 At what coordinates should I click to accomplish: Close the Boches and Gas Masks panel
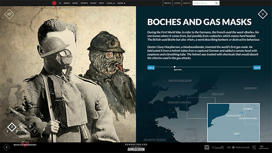pyautogui.click(x=263, y=14)
